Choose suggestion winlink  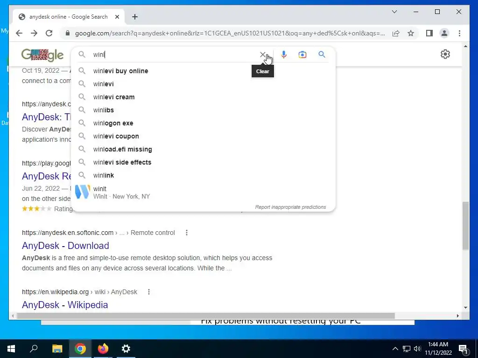pyautogui.click(x=204, y=176)
